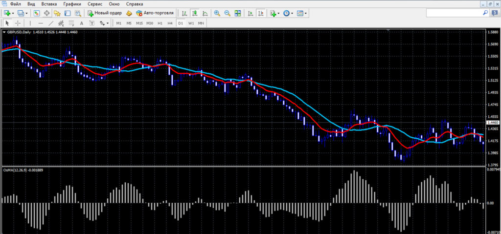Open the Файл menu
This screenshot has height=234, width=501.
tap(16, 4)
